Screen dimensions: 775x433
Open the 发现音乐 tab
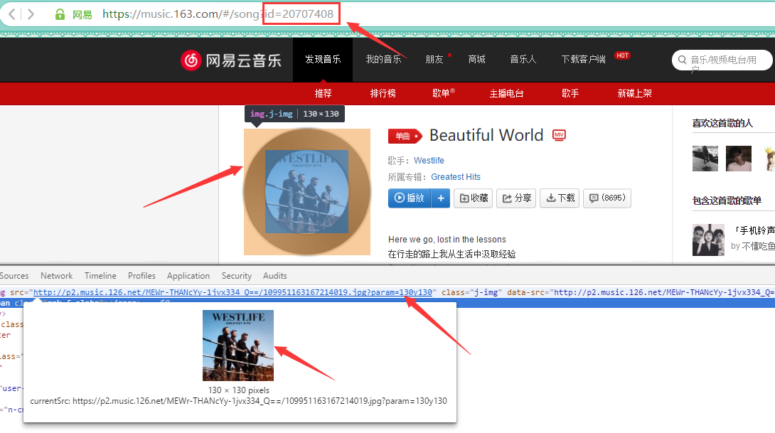coord(323,59)
